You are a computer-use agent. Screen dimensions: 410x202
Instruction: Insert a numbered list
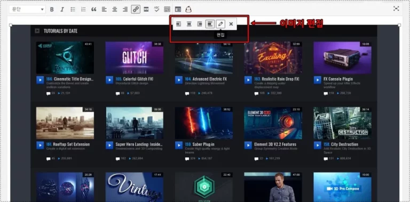point(83,10)
